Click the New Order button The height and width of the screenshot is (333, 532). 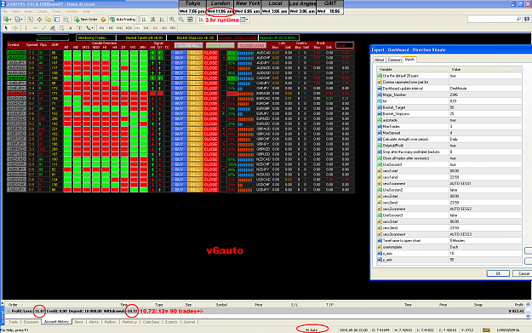[x=86, y=20]
